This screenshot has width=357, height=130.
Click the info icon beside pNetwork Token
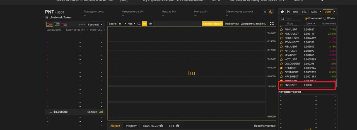pos(46,17)
